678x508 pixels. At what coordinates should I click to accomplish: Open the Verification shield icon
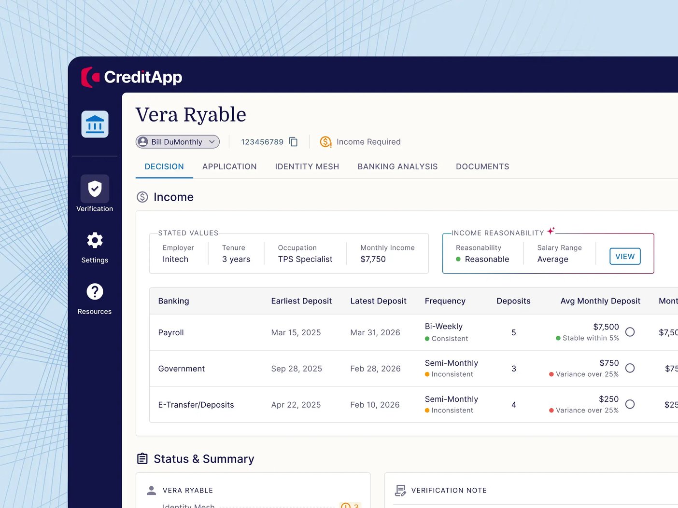(x=95, y=189)
